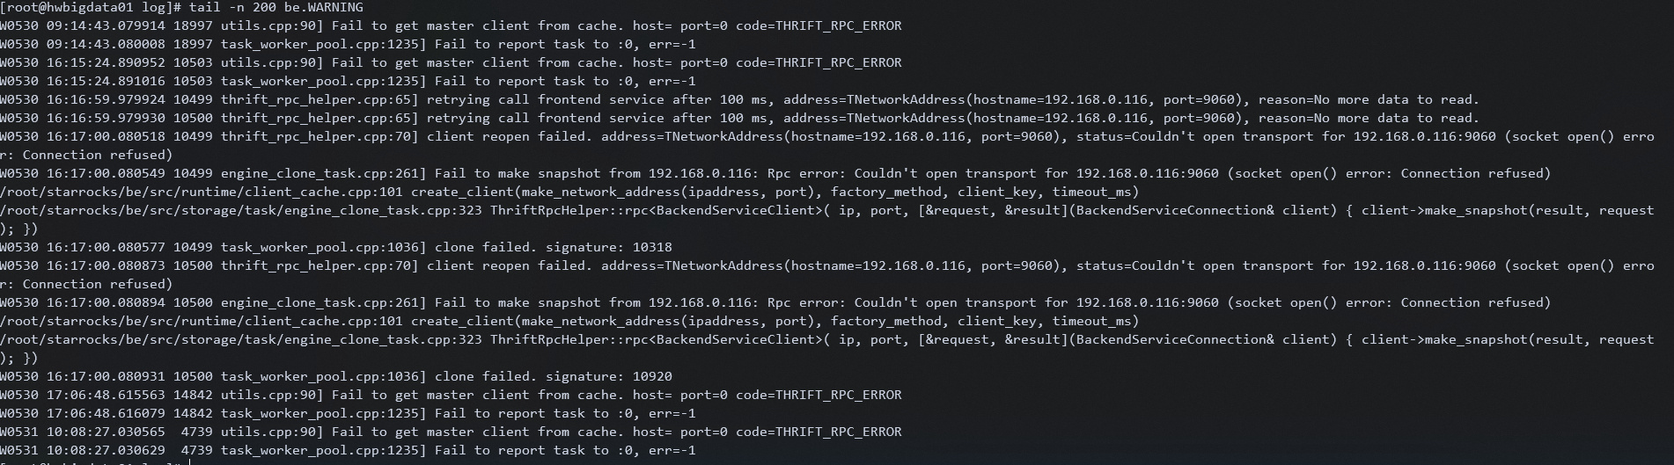This screenshot has width=1674, height=465.
Task: Click the W0531 10:08:27.030565 log line
Action: pyautogui.click(x=451, y=432)
